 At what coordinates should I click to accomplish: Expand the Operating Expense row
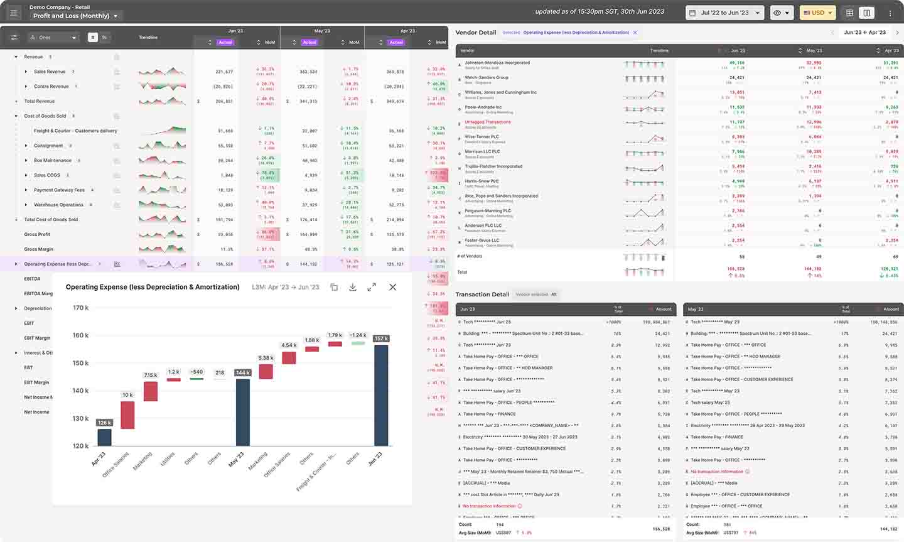pos(16,264)
